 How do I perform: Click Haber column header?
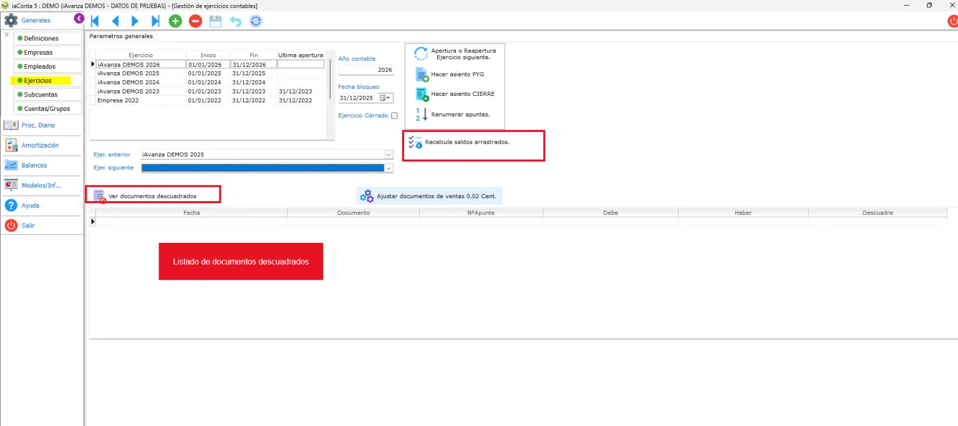743,212
